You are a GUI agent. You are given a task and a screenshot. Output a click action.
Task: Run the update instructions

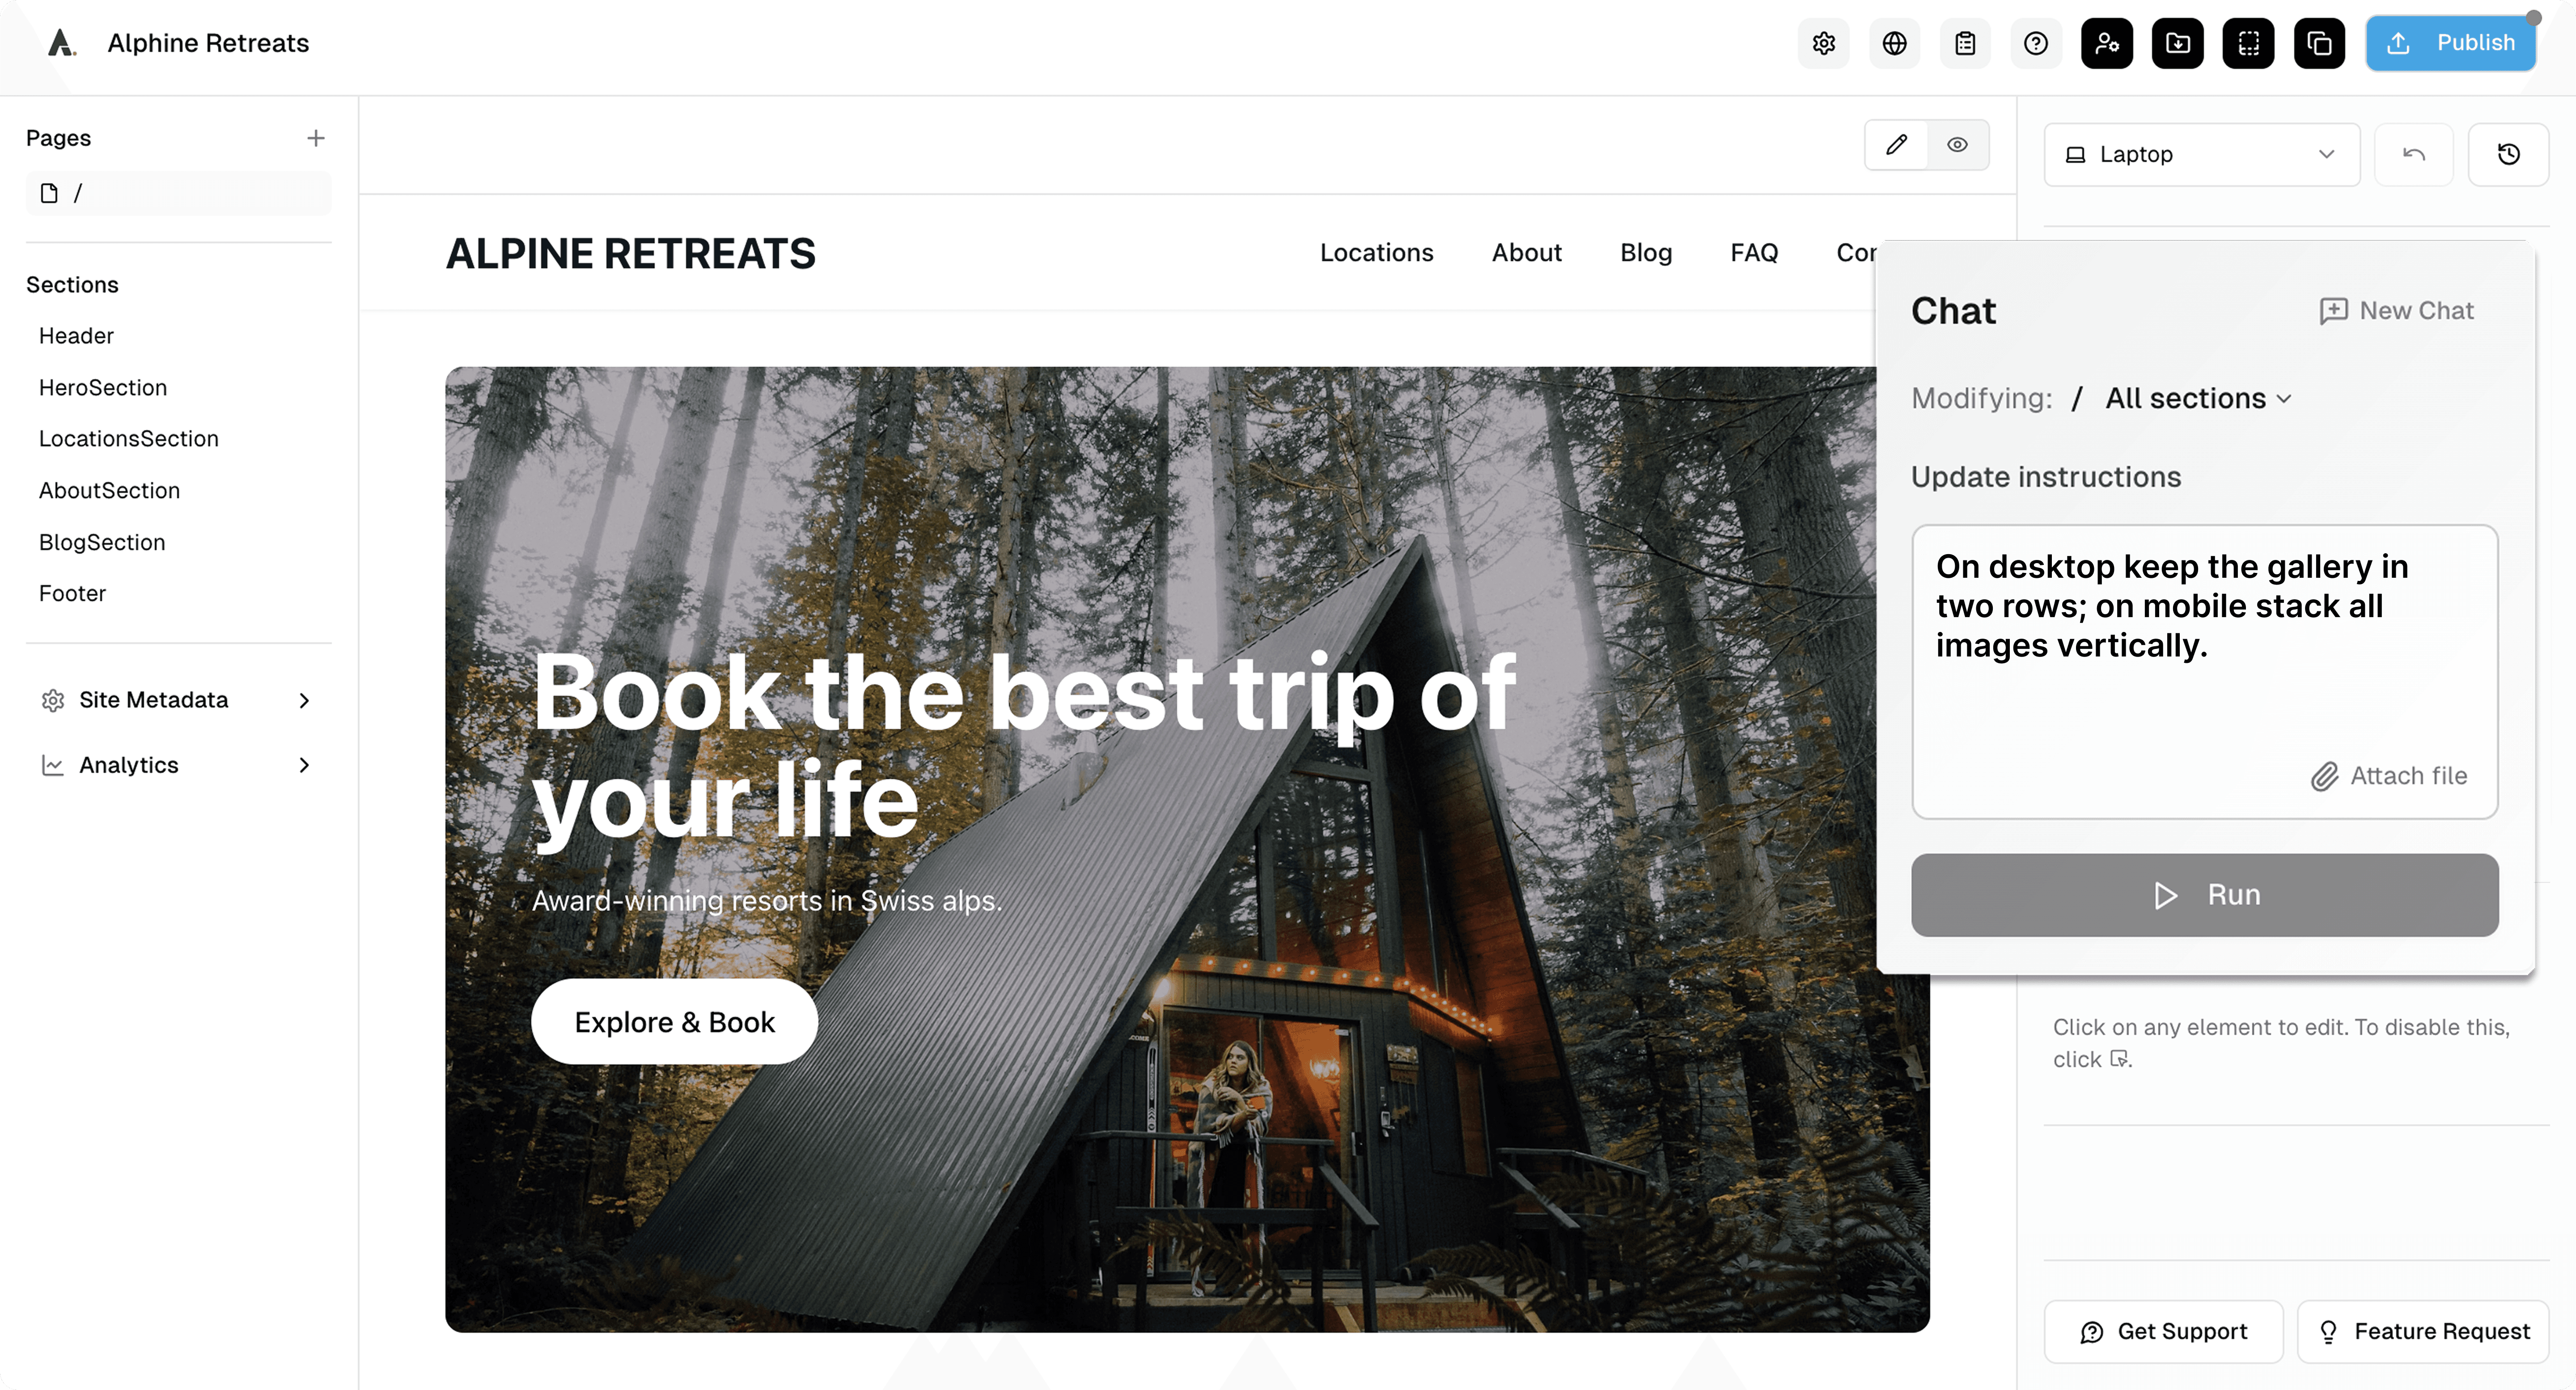pos(2205,895)
